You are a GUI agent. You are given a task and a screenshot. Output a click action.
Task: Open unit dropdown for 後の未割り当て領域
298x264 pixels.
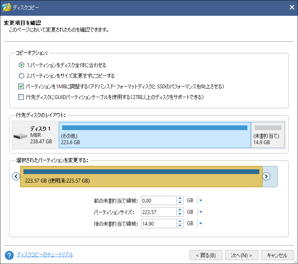point(201,223)
